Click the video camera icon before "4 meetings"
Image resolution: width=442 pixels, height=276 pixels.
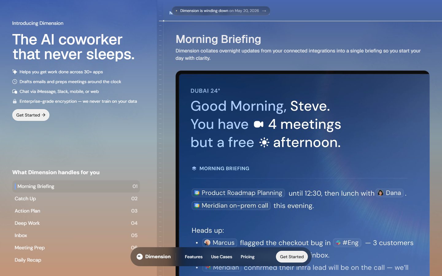coord(258,124)
